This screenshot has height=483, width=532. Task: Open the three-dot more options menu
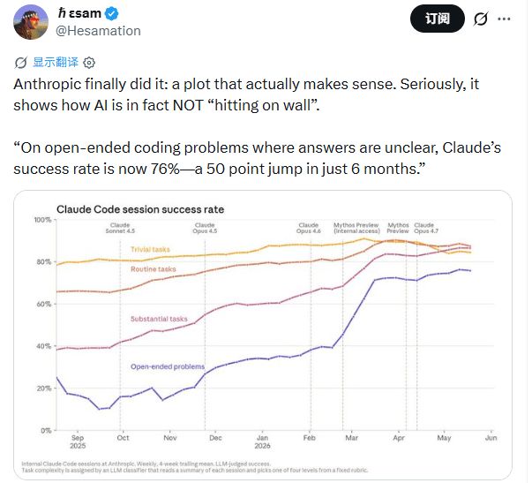tap(504, 19)
